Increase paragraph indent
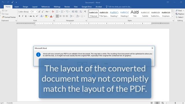The width and height of the screenshot is (185, 104). tap(76, 12)
